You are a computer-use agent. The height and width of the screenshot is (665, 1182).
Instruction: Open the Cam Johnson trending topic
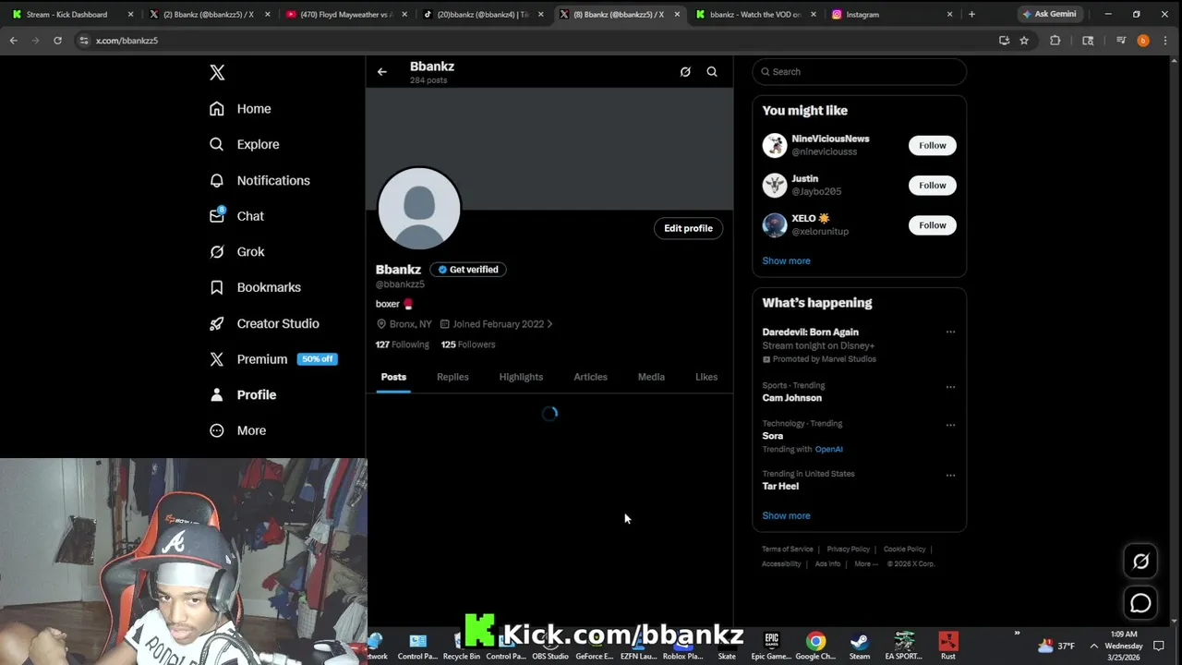791,398
